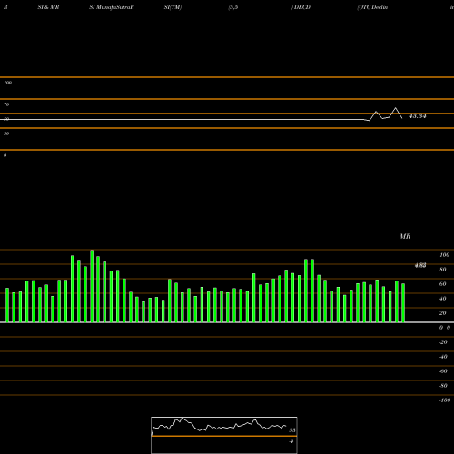
Task: Click the last peak of the RSI line
Action: coord(396,108)
